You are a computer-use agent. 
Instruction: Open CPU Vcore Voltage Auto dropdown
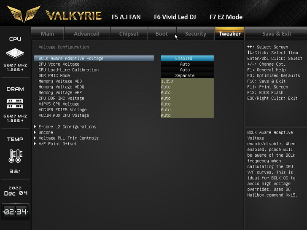pyautogui.click(x=187, y=64)
